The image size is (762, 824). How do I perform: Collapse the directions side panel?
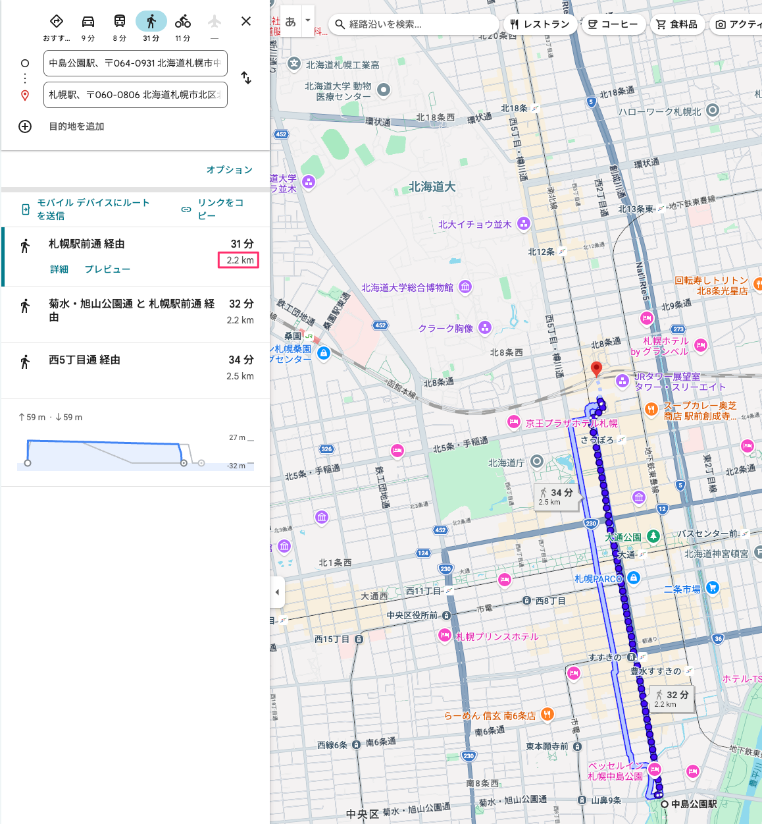pos(277,592)
